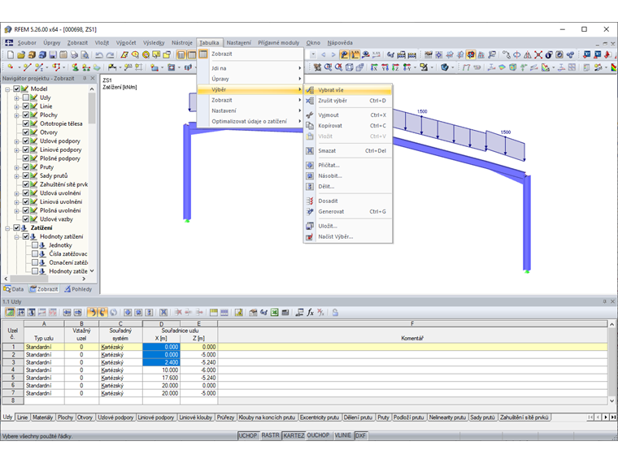This screenshot has height=463, width=618.
Task: Uncheck Uzlové podpory checkbox
Action: [x=26, y=141]
